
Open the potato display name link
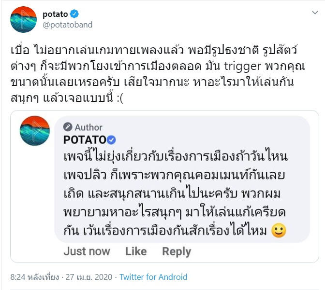[55, 14]
